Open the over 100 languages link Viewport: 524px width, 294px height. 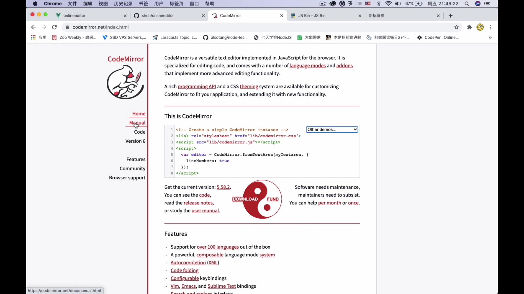pos(218,247)
